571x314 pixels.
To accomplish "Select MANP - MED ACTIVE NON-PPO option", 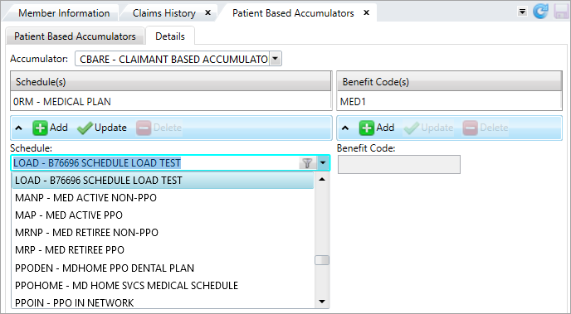I will [163, 198].
